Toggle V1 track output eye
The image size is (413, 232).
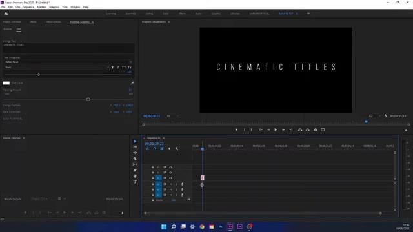pos(170,178)
